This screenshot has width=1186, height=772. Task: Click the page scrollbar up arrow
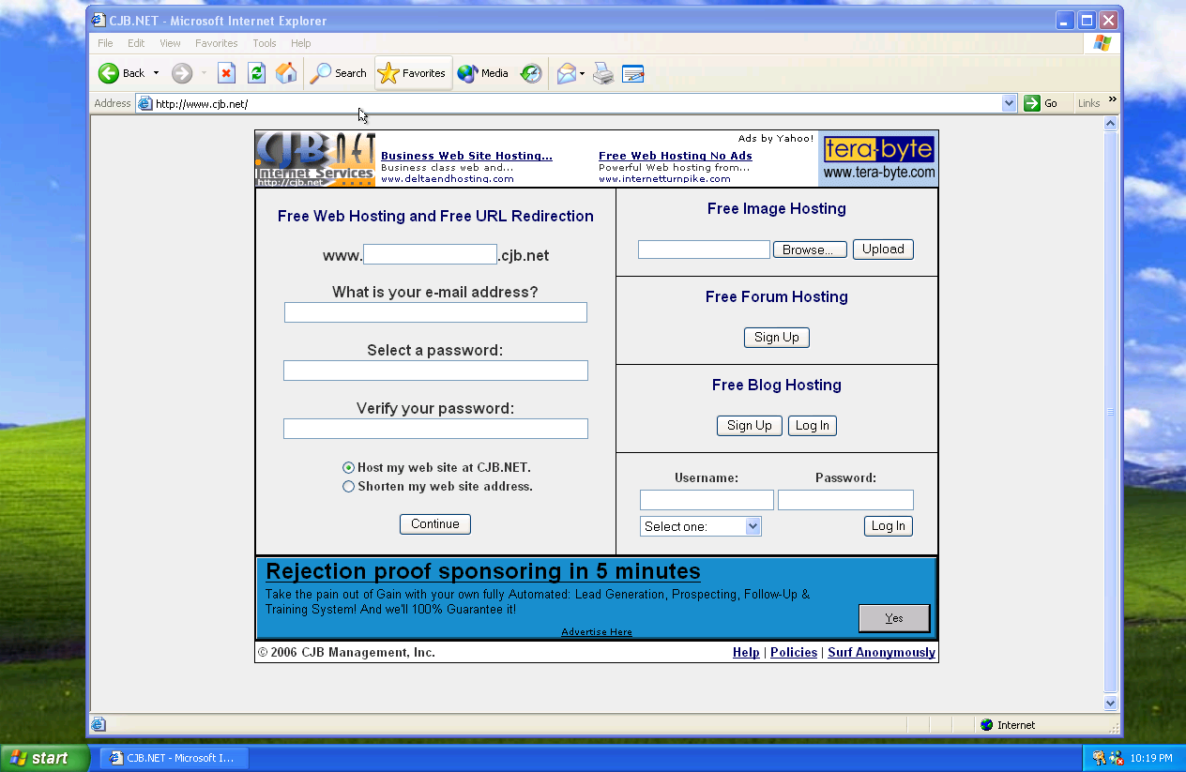click(1111, 124)
